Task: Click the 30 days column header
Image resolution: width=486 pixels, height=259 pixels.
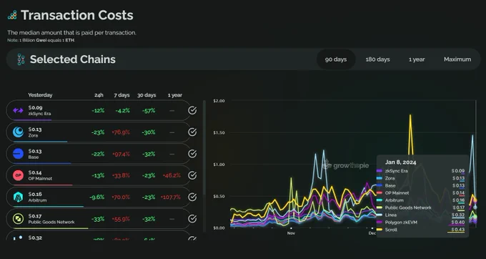Action: pyautogui.click(x=147, y=95)
